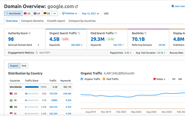This screenshot has height=116, width=185.
Task: Click IN keywords value 9.2M
Action: coord(69,100)
